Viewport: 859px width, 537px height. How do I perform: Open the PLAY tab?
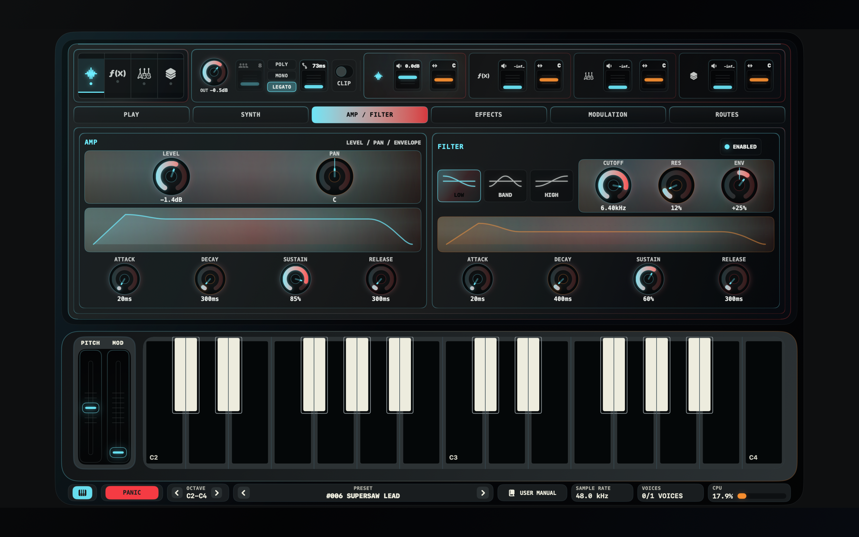coord(131,115)
